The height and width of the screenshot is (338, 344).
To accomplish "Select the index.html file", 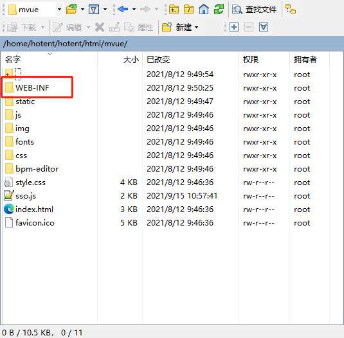I will [x=34, y=209].
